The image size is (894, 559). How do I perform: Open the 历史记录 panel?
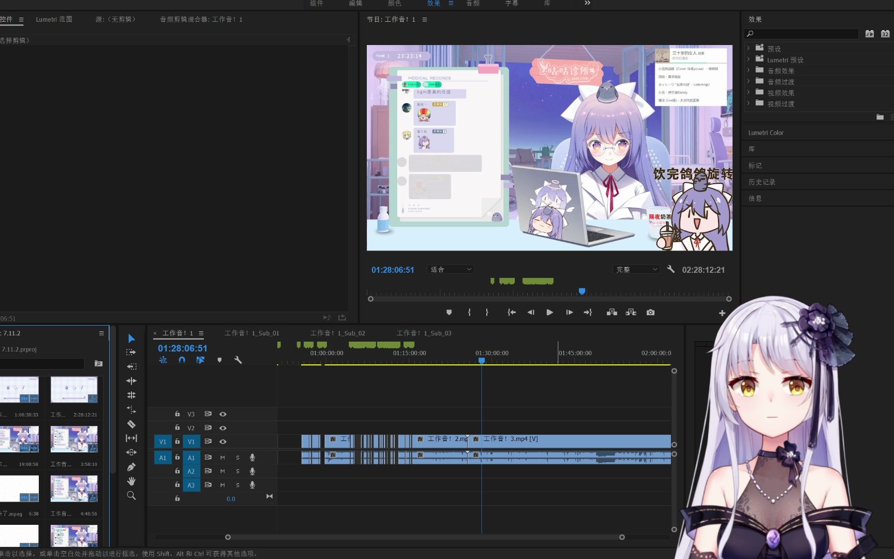(762, 182)
